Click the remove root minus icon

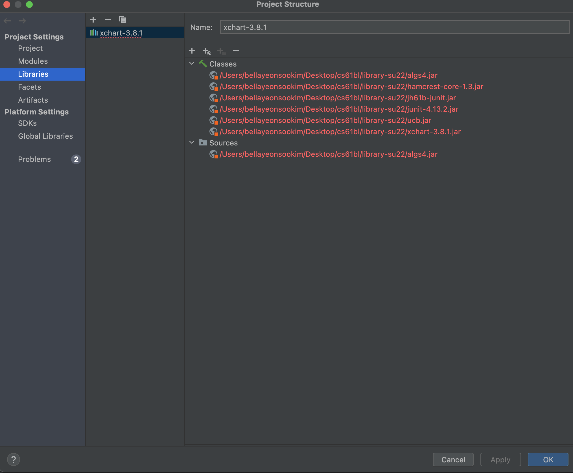click(x=236, y=51)
